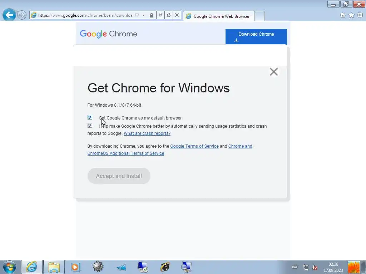Open the What are crash reports? link

[x=147, y=133]
